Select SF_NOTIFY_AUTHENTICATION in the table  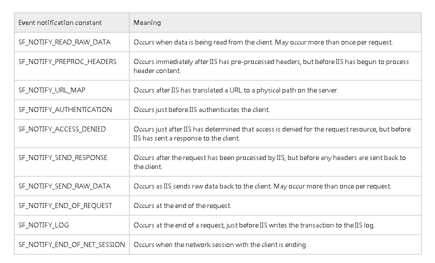[65, 109]
